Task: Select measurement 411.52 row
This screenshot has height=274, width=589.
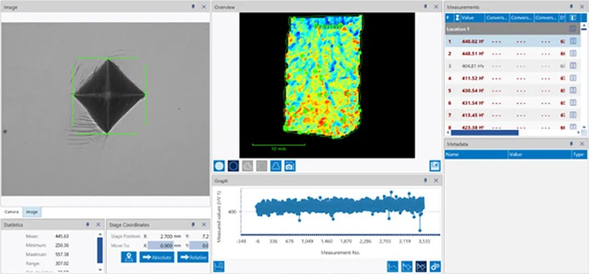Action: tap(513, 78)
